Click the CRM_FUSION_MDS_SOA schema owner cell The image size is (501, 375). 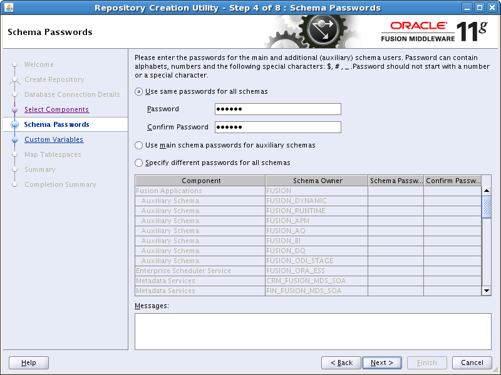coord(317,281)
